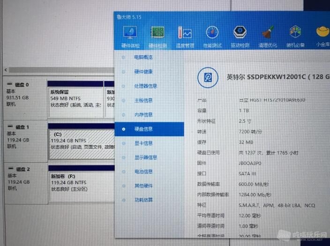Click the bullet icon beside 电池信息
330x246 pixels.
[x=124, y=171]
